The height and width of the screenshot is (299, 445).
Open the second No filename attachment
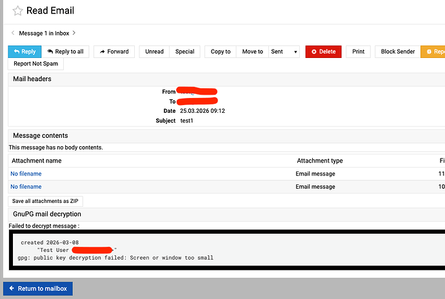[26, 187]
